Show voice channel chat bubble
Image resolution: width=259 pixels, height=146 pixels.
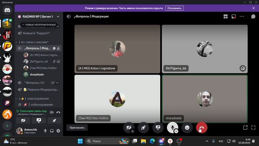coord(253,16)
